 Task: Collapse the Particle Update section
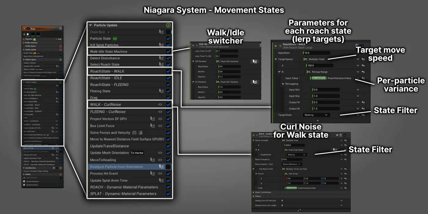point(90,25)
